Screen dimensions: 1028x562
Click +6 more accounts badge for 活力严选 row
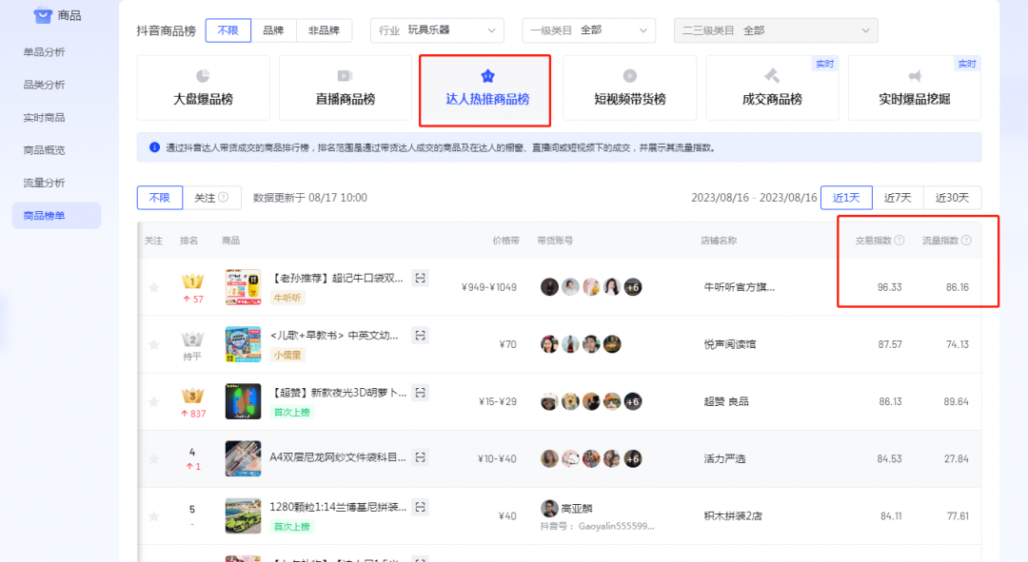coord(633,458)
